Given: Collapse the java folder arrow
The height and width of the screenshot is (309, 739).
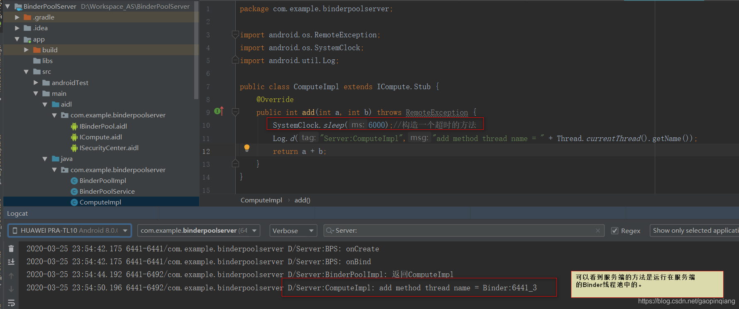Looking at the screenshot, I should tap(45, 159).
